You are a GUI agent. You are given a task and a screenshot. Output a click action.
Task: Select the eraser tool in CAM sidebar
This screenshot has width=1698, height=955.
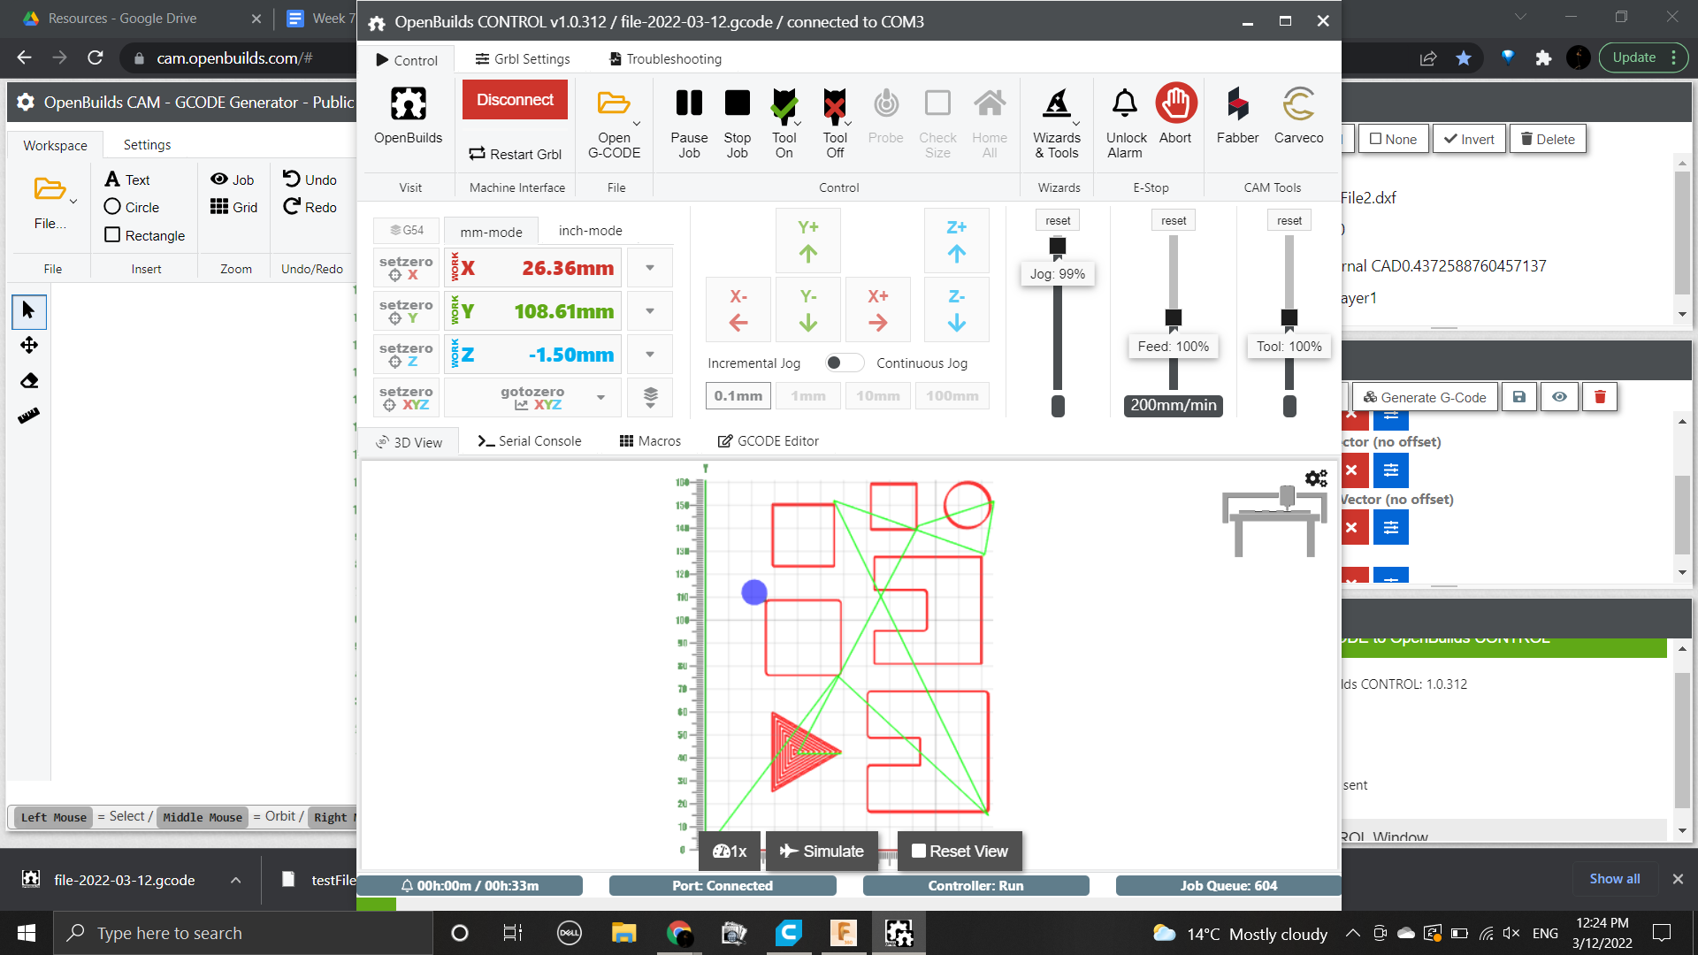pyautogui.click(x=29, y=380)
